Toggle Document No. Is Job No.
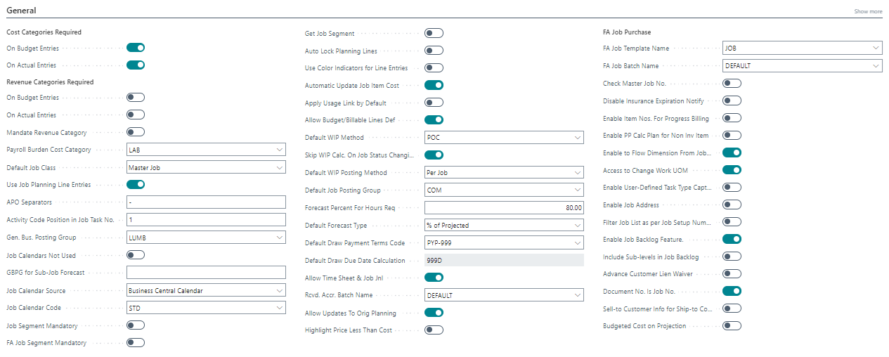889x357 pixels. [x=732, y=291]
